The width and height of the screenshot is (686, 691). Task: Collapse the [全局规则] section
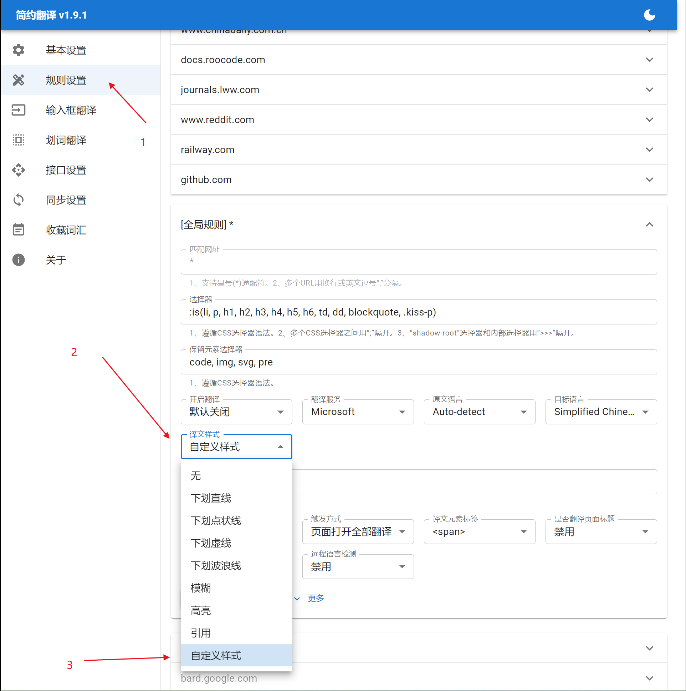[x=649, y=225]
